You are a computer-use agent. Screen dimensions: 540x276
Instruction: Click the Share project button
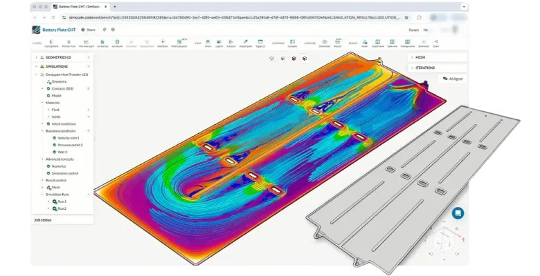[88, 30]
